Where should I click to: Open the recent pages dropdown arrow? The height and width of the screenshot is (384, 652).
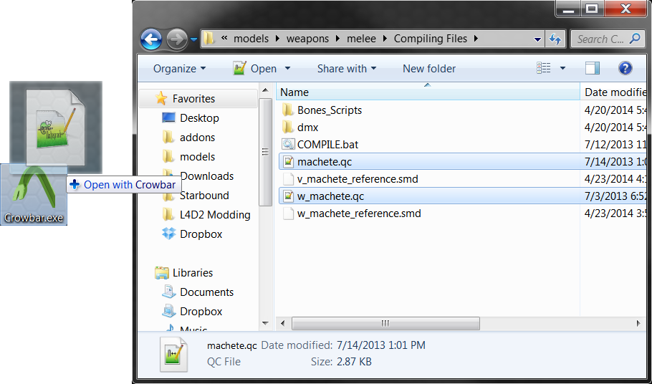tap(193, 39)
